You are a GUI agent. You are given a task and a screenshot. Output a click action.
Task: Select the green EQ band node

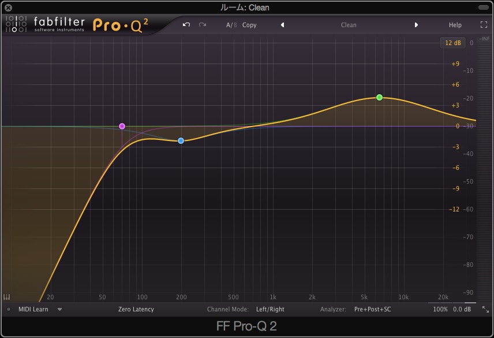tap(379, 98)
